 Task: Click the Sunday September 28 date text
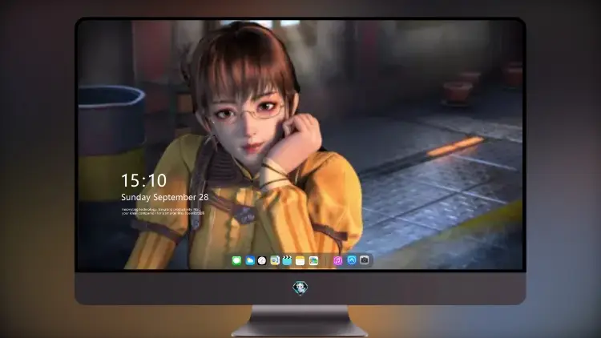click(x=165, y=197)
